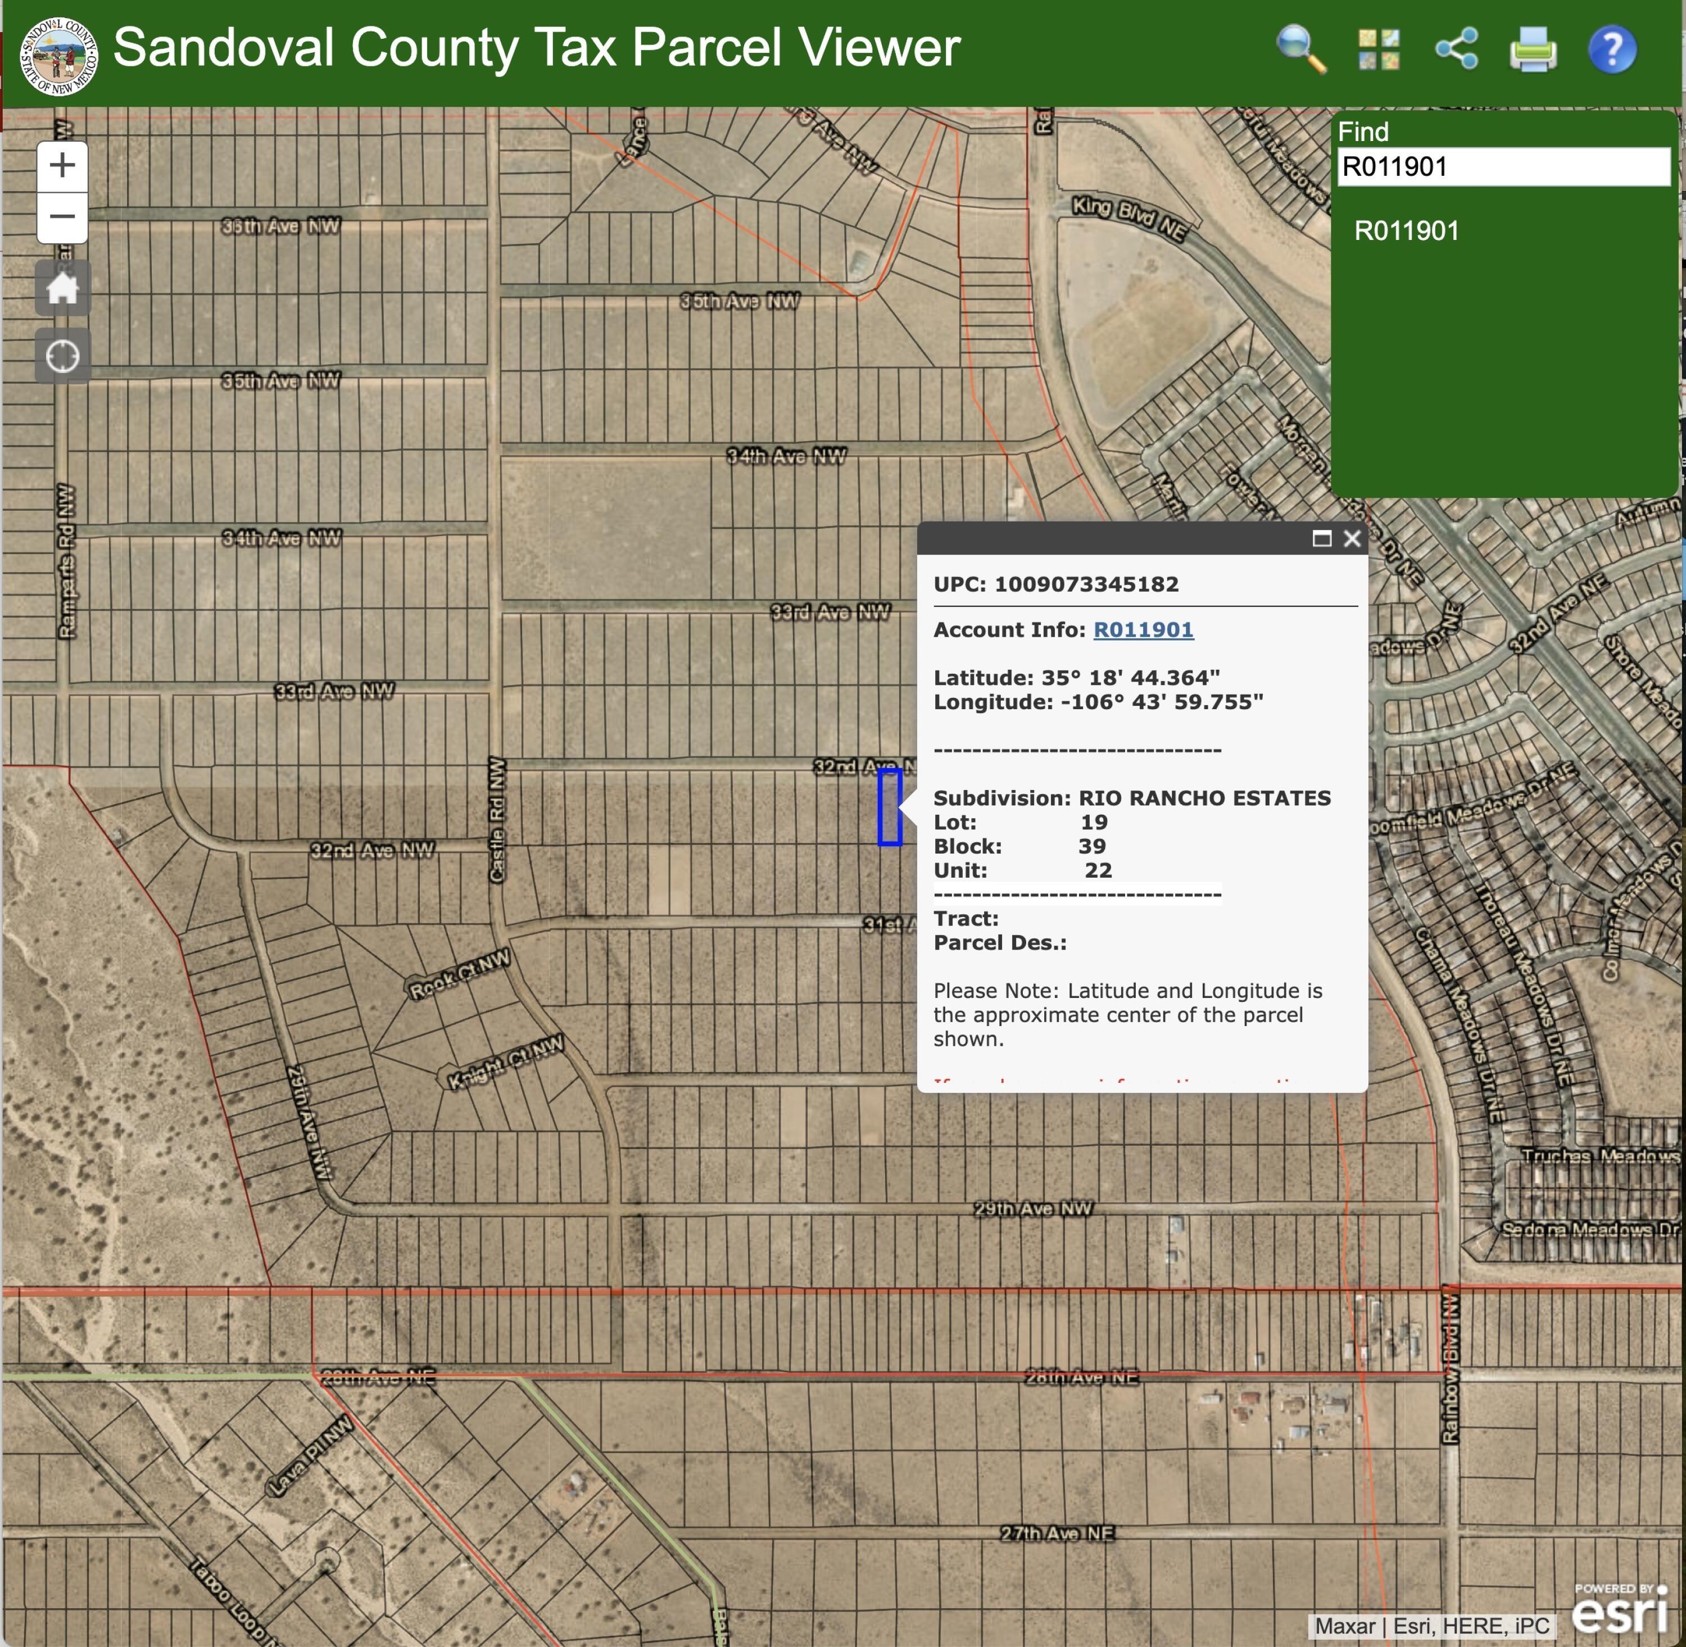The image size is (1686, 1647).
Task: Click the Block 39 row
Action: point(1019,846)
